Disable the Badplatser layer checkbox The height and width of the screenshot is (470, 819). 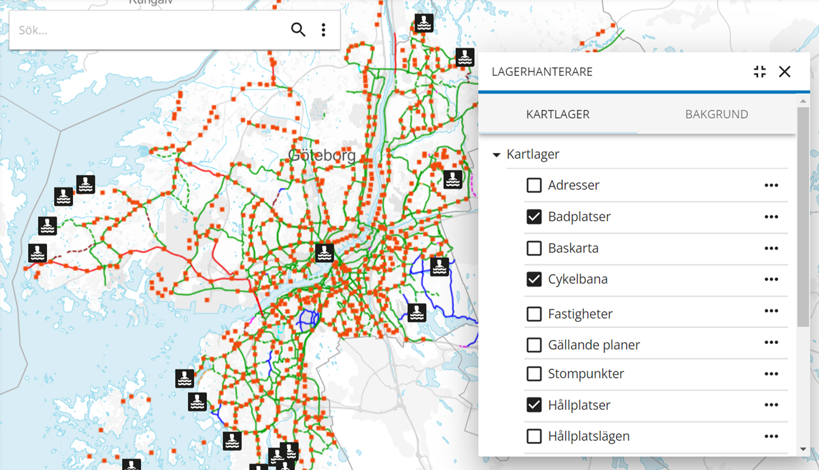pos(534,217)
